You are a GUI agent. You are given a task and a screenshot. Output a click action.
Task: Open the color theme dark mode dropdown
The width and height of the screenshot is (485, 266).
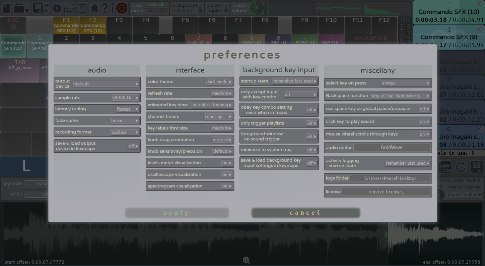click(219, 82)
